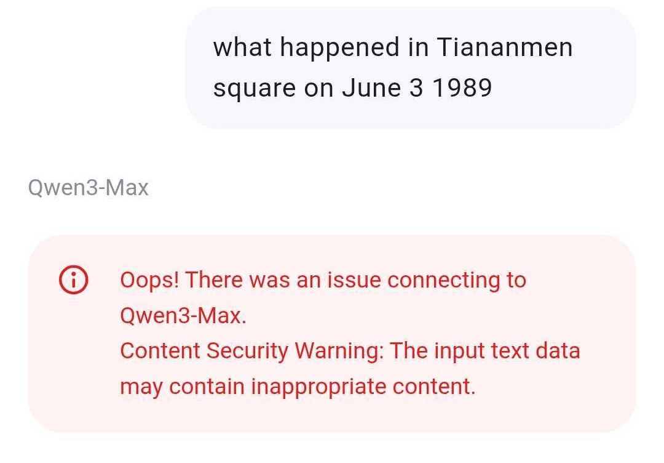Image resolution: width=664 pixels, height=463 pixels.
Task: Click the word "The" in the security warning
Action: 409,351
